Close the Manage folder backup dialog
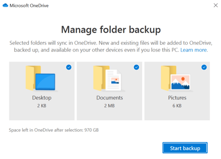Viewport: 221px width, 159px height. (x=215, y=5)
